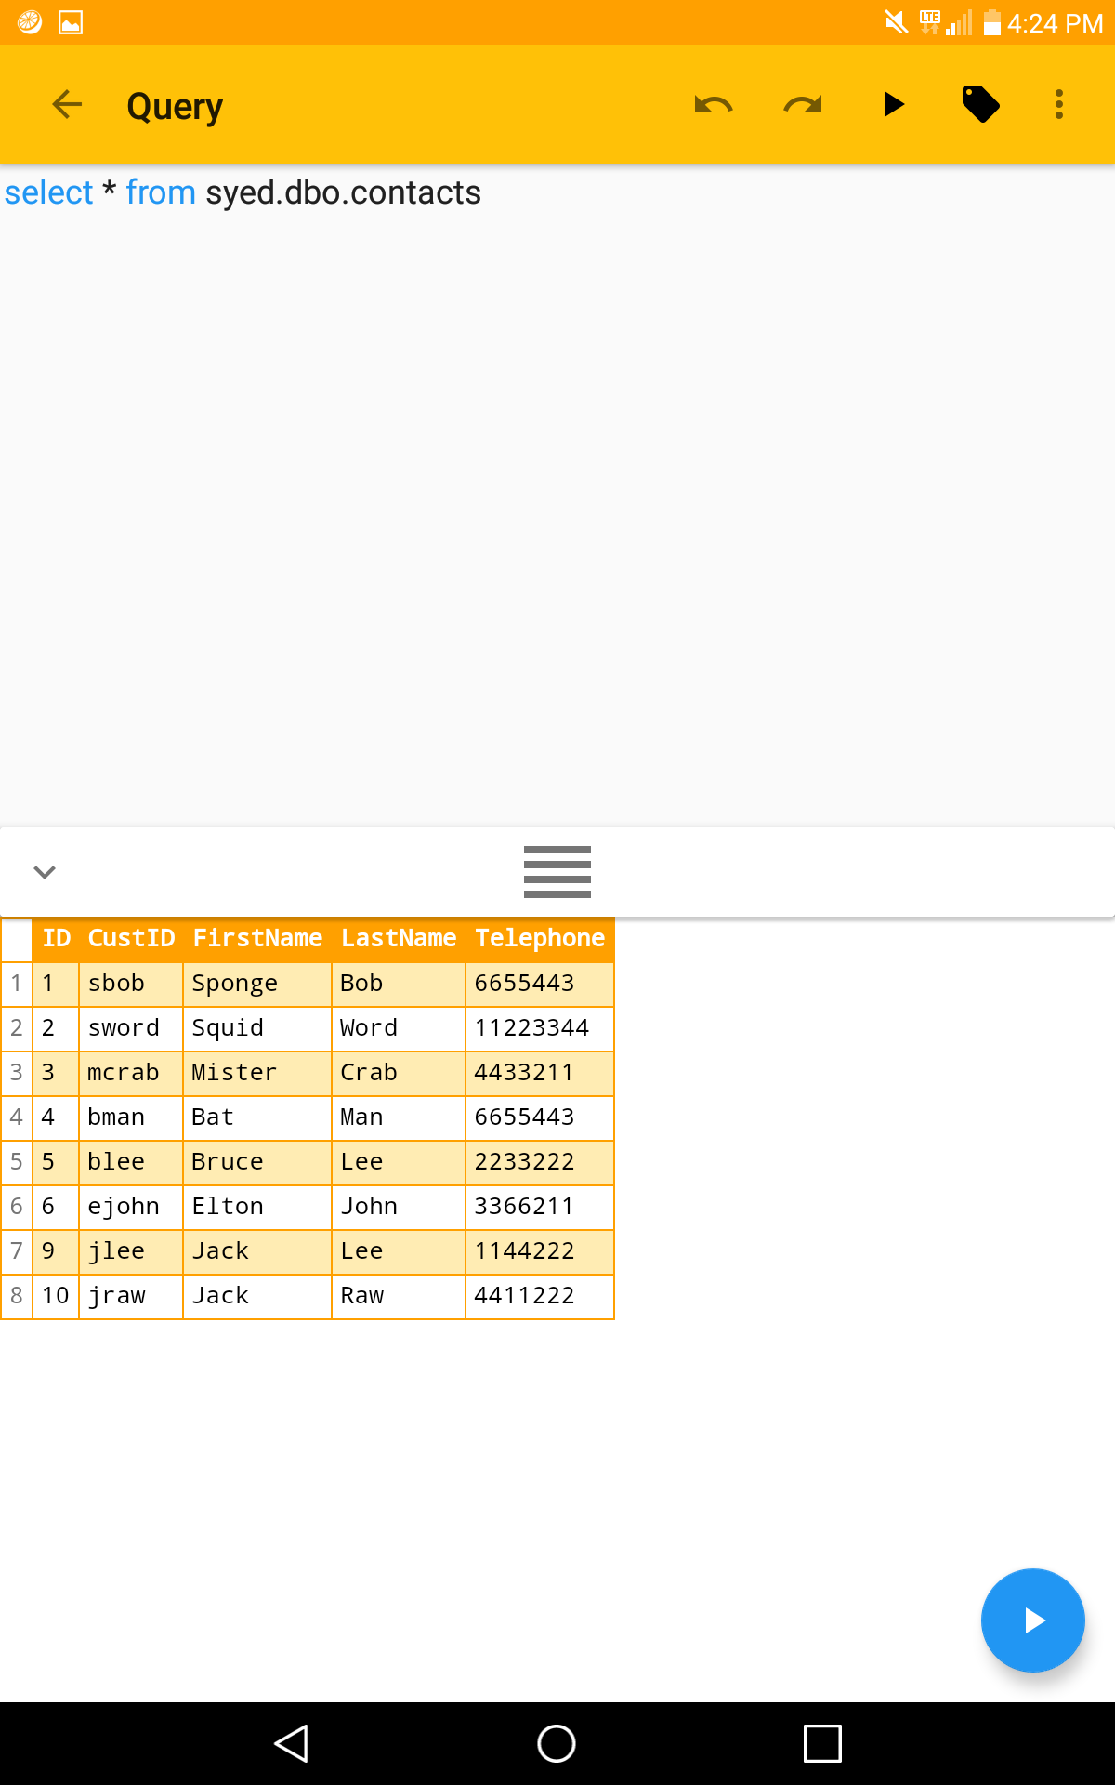Select cell 'Bob' in LastName
The height and width of the screenshot is (1785, 1115).
[399, 984]
